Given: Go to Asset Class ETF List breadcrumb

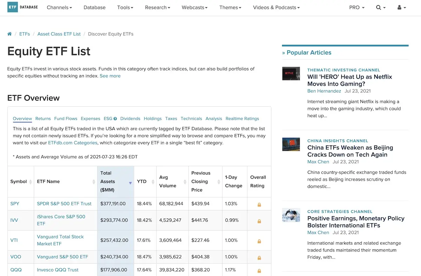Looking at the screenshot, I should [59, 34].
